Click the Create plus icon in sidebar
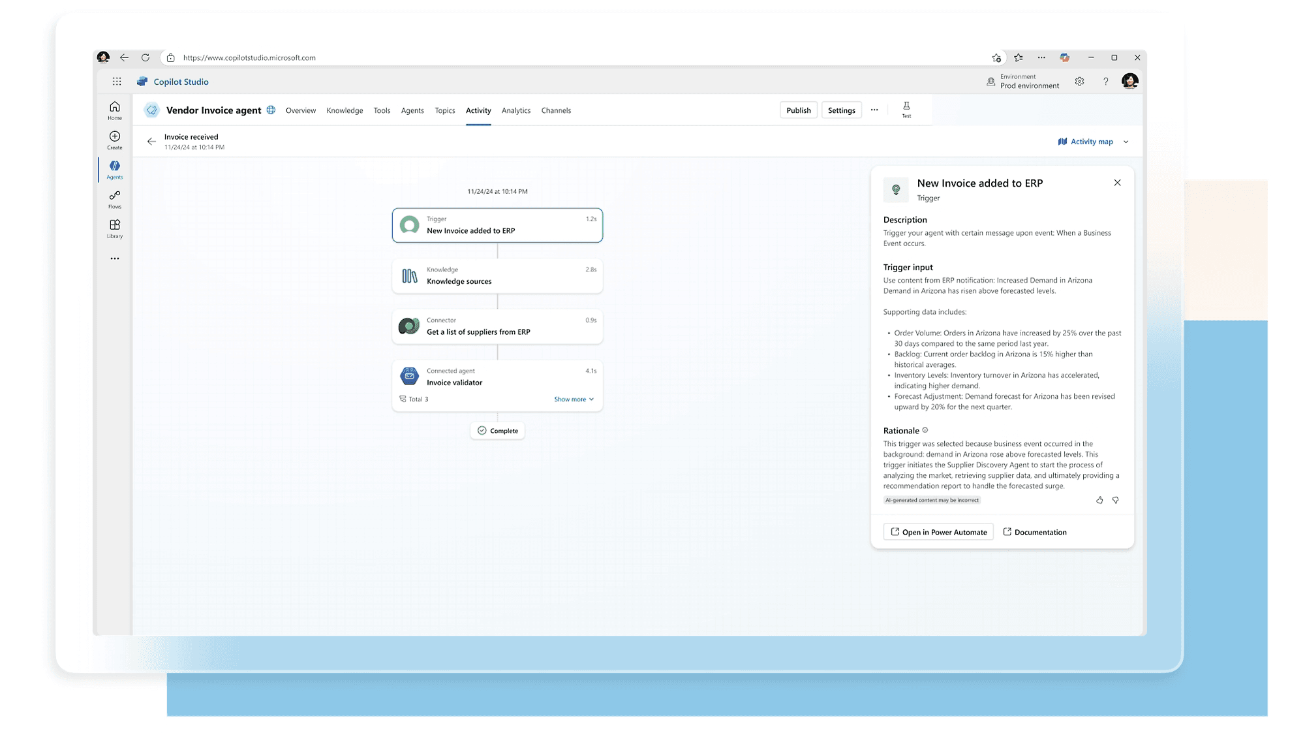 (x=115, y=140)
